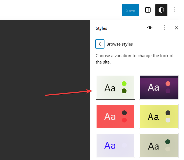Click the Styles panel title
Image resolution: width=184 pixels, height=160 pixels.
coord(101,28)
